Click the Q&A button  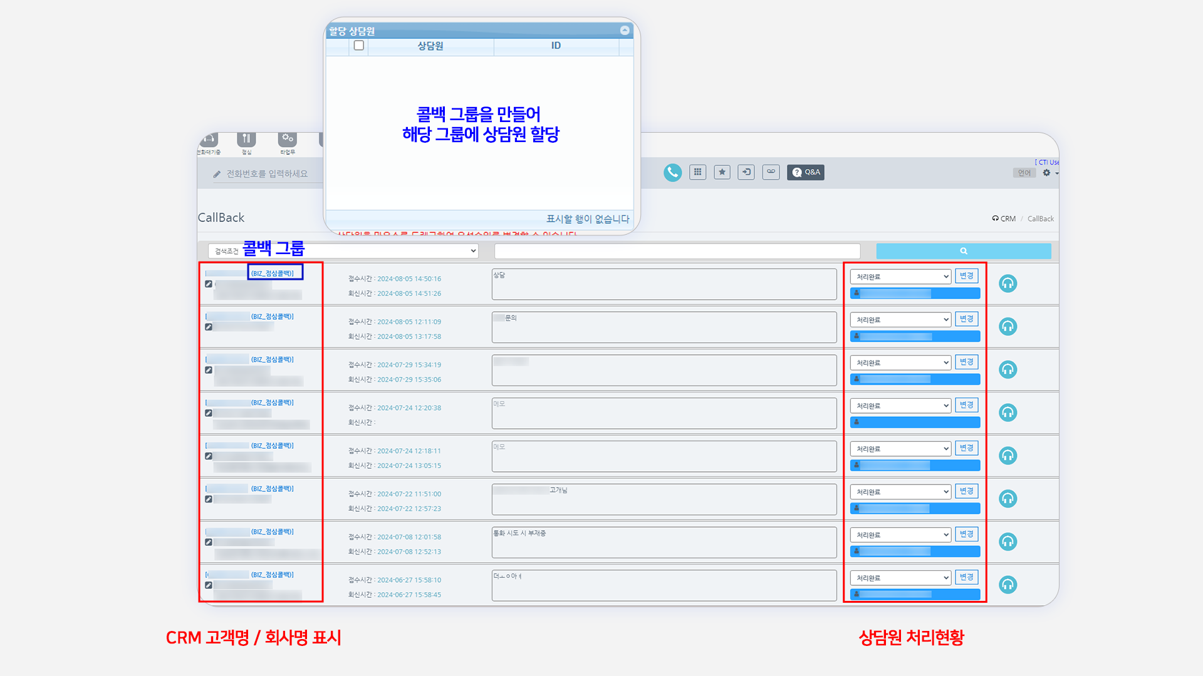pyautogui.click(x=806, y=172)
